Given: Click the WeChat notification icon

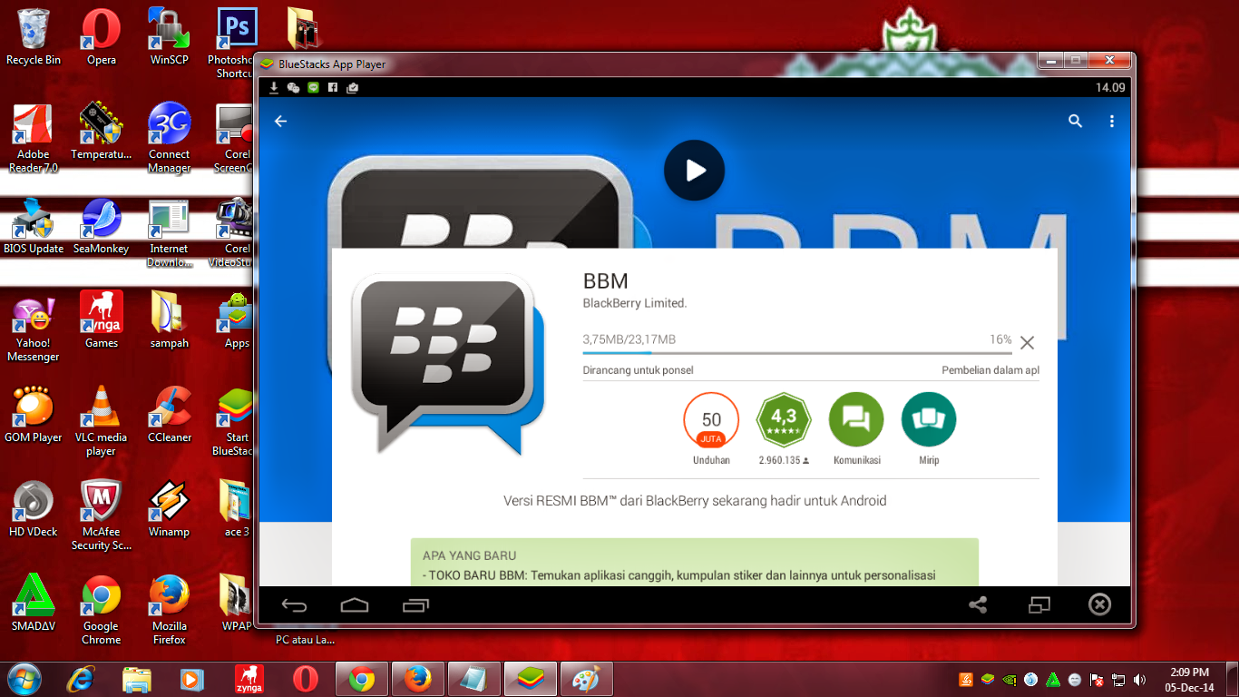Looking at the screenshot, I should pyautogui.click(x=293, y=88).
